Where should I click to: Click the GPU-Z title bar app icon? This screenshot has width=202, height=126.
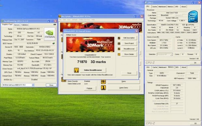click(2, 21)
